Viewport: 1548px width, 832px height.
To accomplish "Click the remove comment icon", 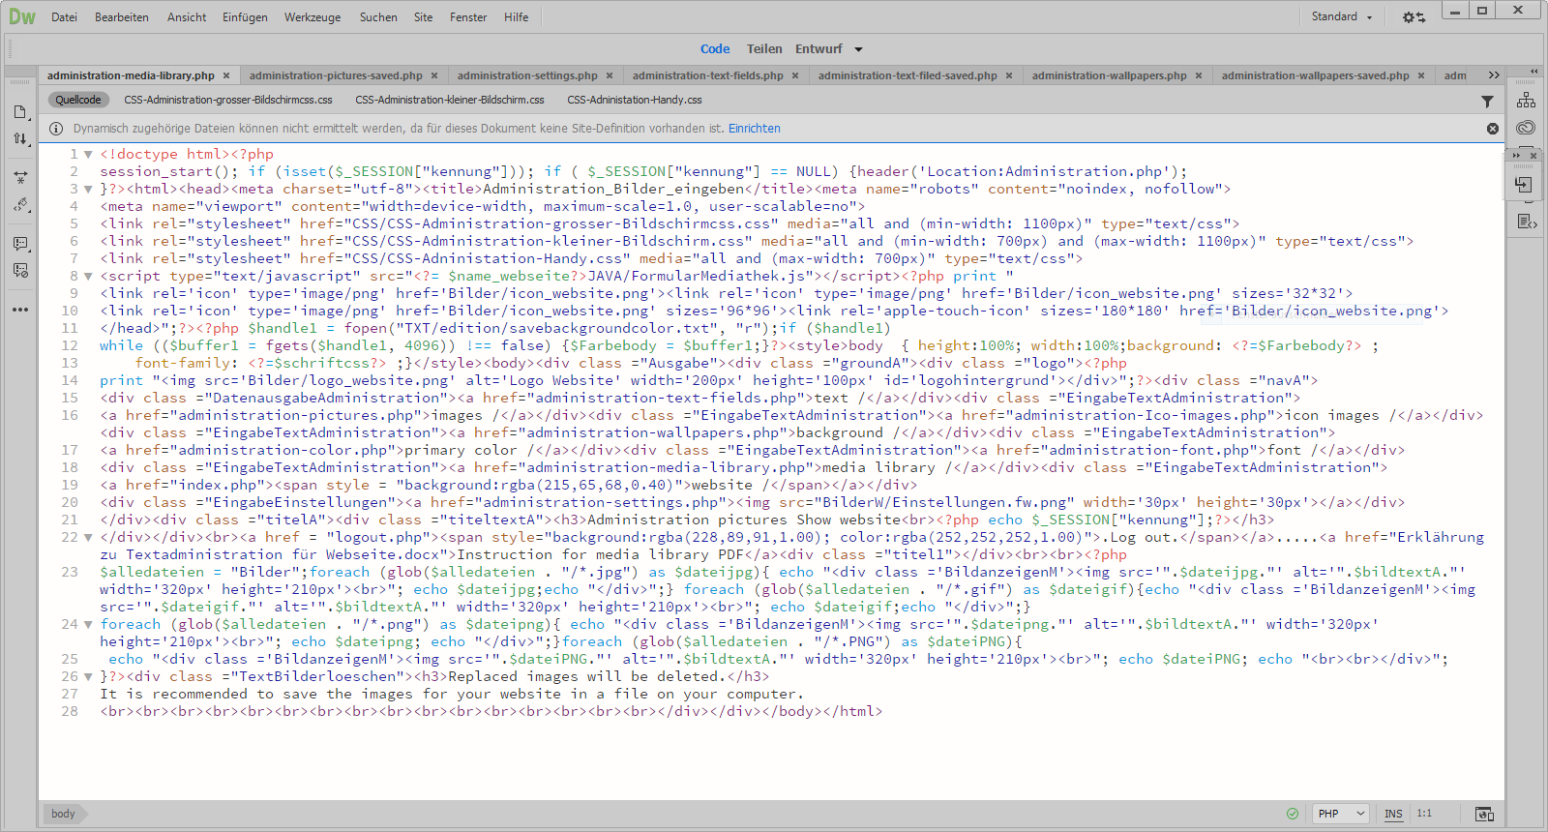I will coord(20,271).
